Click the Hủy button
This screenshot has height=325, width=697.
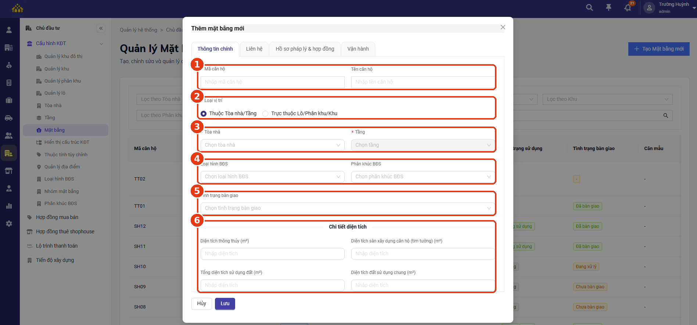point(201,303)
